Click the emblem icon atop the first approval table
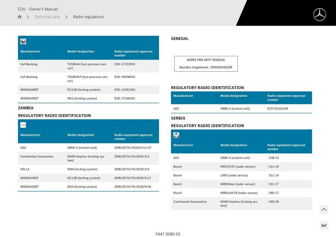The image size is (336, 237). (22, 41)
